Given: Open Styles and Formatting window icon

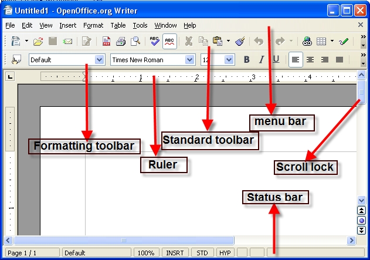Looking at the screenshot, I should tap(16, 60).
